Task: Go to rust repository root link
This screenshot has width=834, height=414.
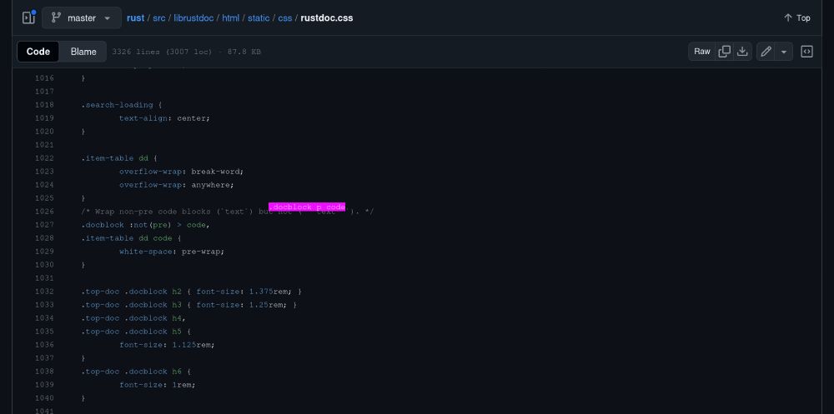Action: click(x=135, y=17)
